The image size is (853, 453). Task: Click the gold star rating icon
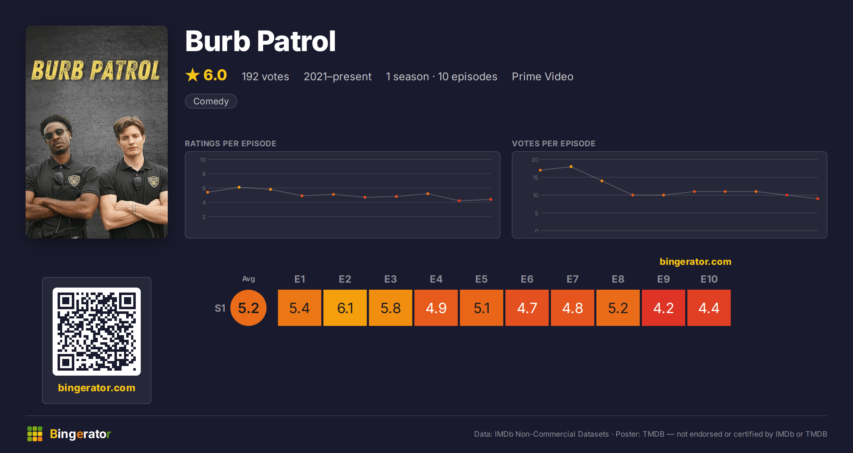(x=192, y=75)
